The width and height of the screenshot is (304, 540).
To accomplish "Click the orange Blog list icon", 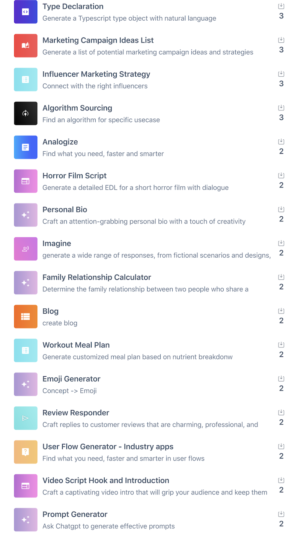I will pos(26,317).
